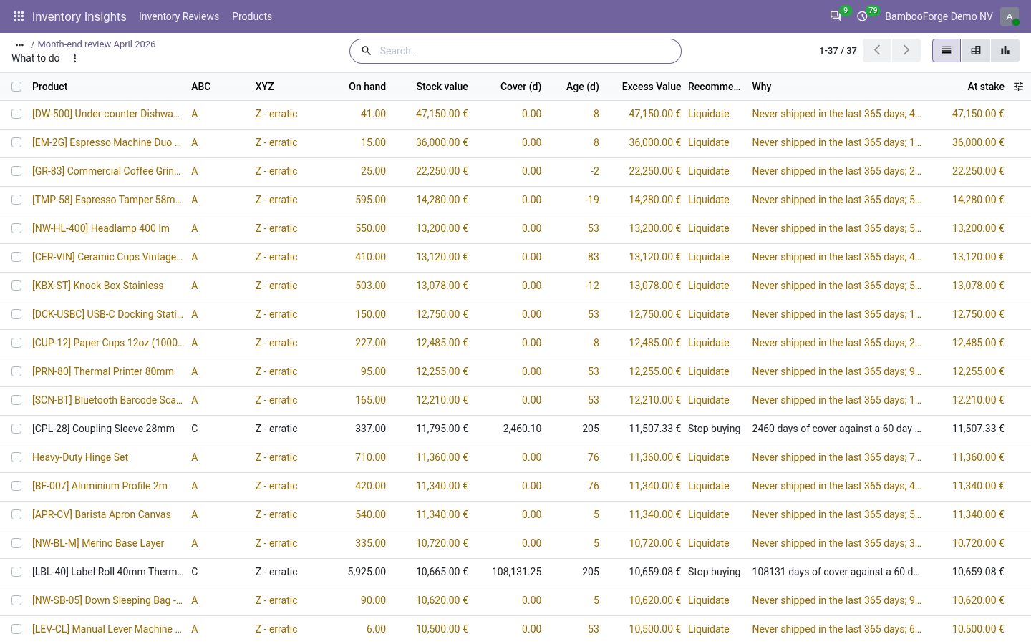Screen dimensions: 1031x644
Task: Toggle the select-all rows checkbox
Action: point(16,87)
